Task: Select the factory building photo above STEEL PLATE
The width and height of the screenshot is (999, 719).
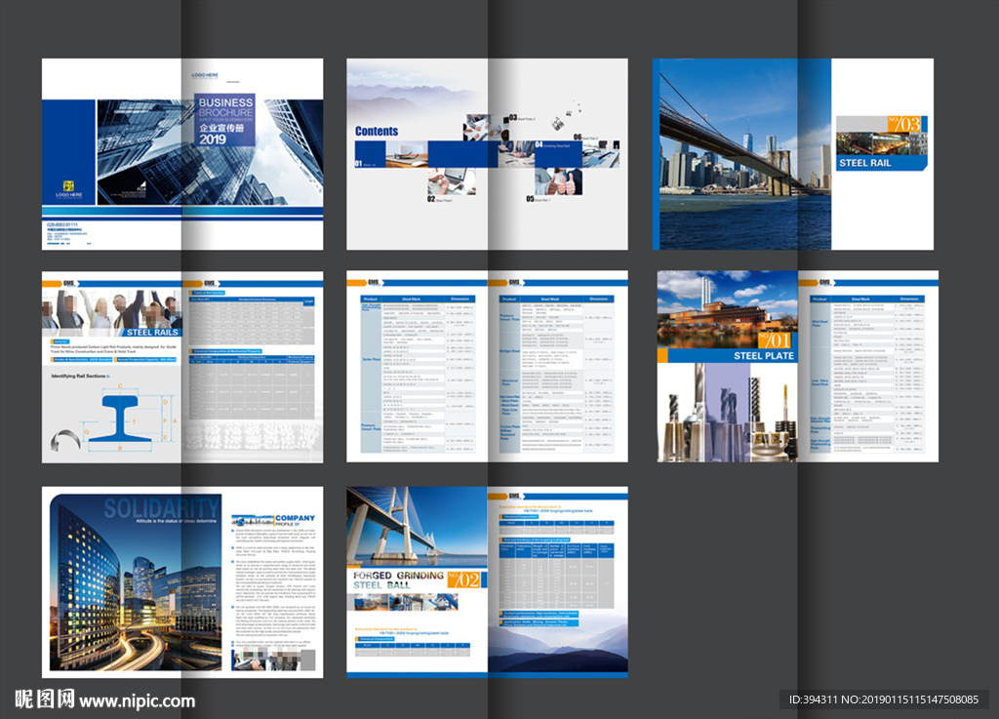Action: (x=727, y=309)
